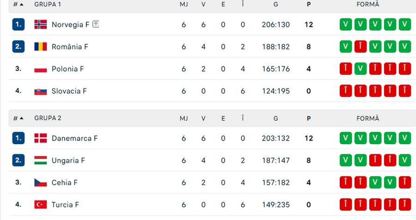Open the Cehia F team link

[x=64, y=183]
